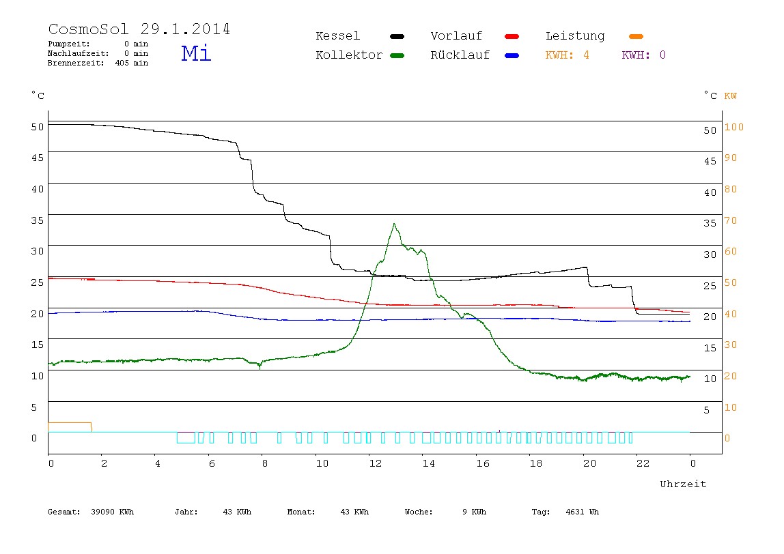Select the "Rücklauf" legend label
The image size is (784, 554).
click(x=460, y=55)
